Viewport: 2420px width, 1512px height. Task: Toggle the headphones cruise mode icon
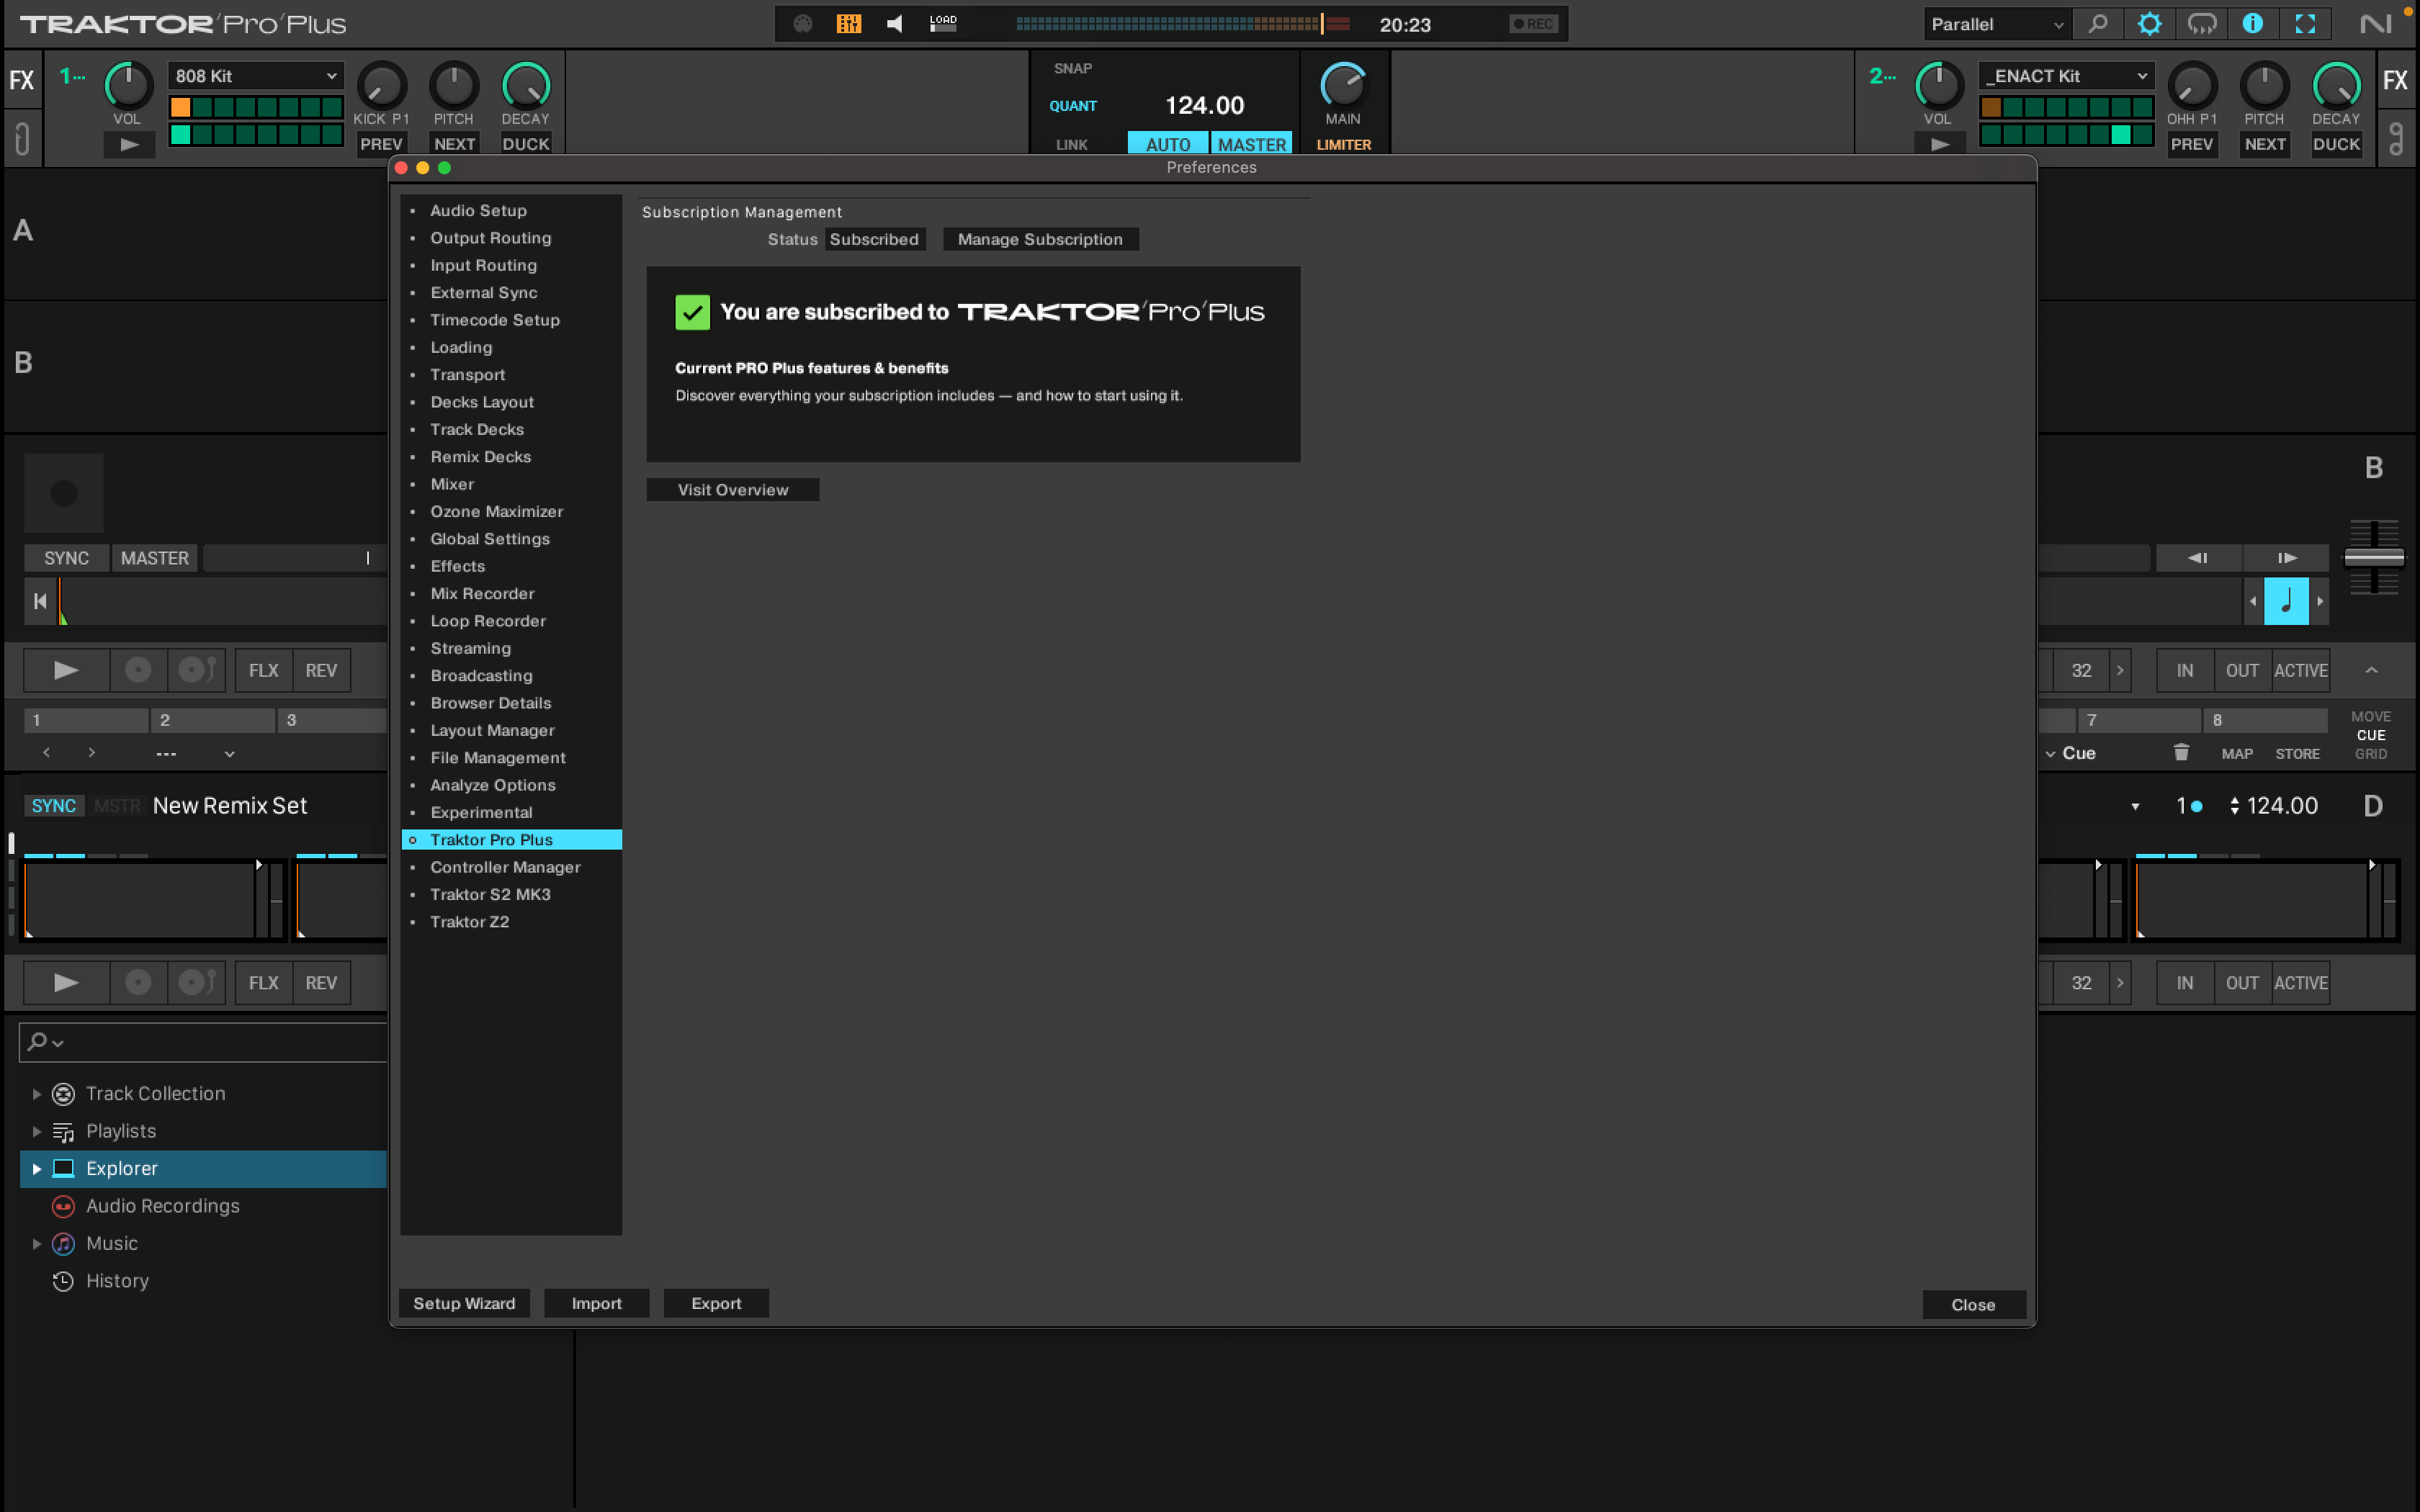2201,24
